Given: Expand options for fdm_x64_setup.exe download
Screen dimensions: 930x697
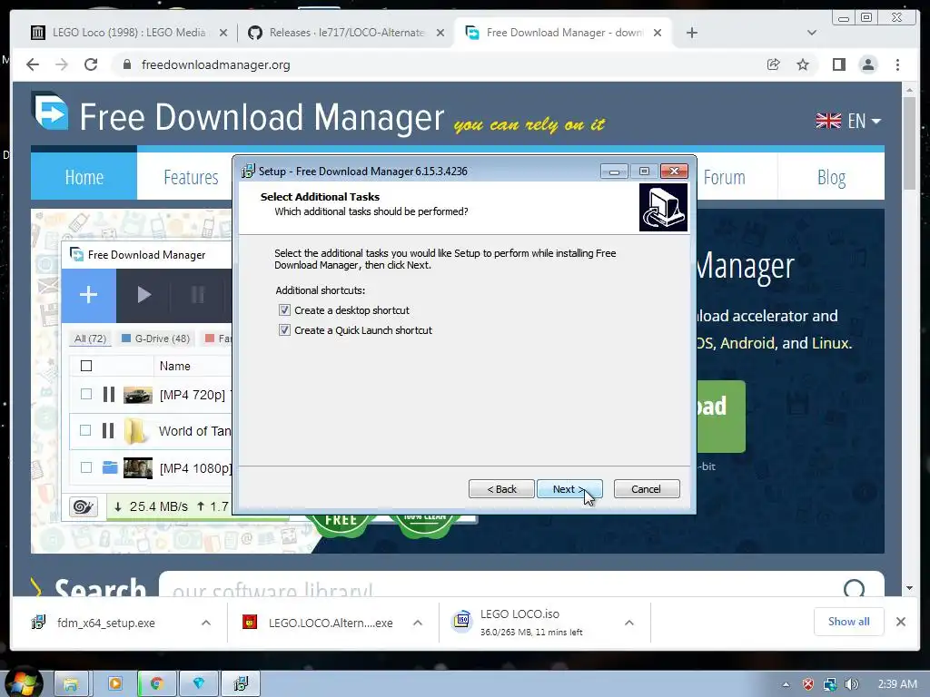Looking at the screenshot, I should pyautogui.click(x=206, y=623).
